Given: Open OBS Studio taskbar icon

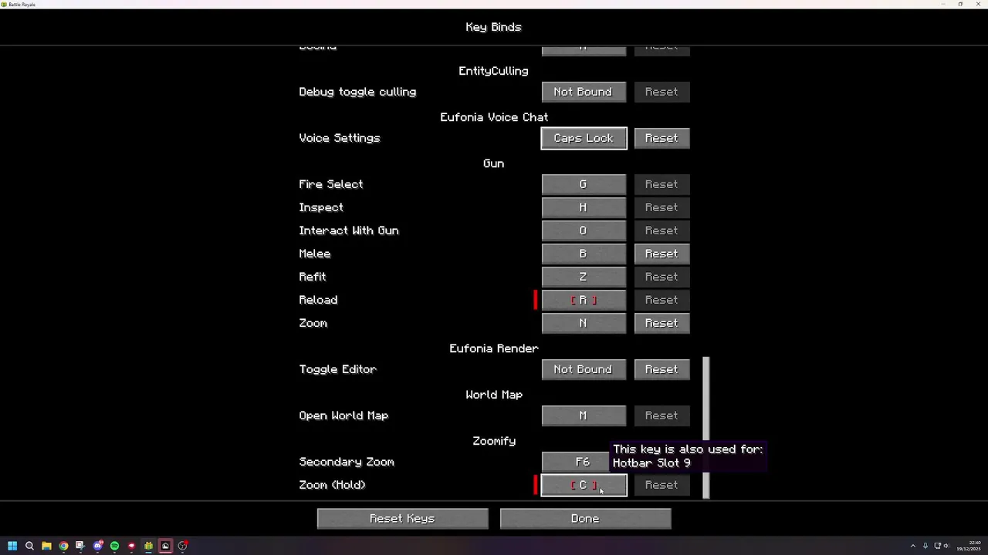Looking at the screenshot, I should 182,546.
